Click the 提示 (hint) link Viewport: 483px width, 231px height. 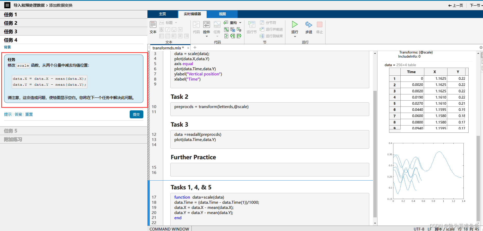click(8, 114)
